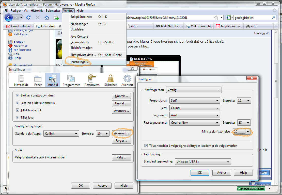Click Avbryt in the Innstillinger dialog

click(102, 185)
